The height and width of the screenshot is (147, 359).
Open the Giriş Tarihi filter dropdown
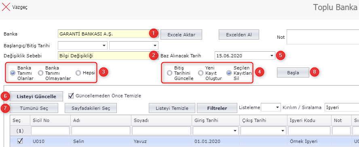click(x=235, y=131)
